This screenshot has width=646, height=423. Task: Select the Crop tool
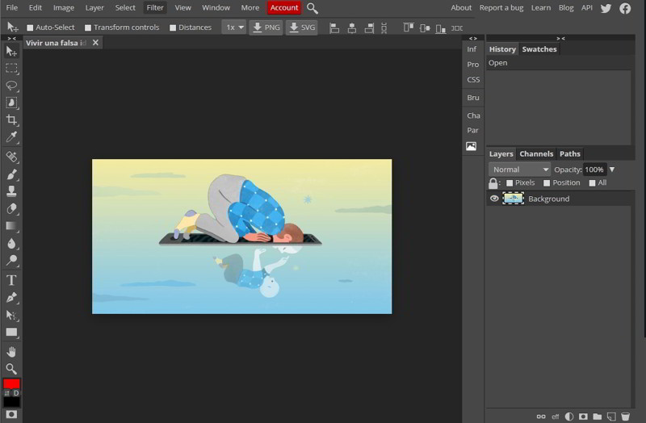11,120
